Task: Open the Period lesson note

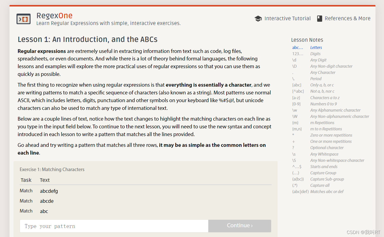Action: coord(316,79)
